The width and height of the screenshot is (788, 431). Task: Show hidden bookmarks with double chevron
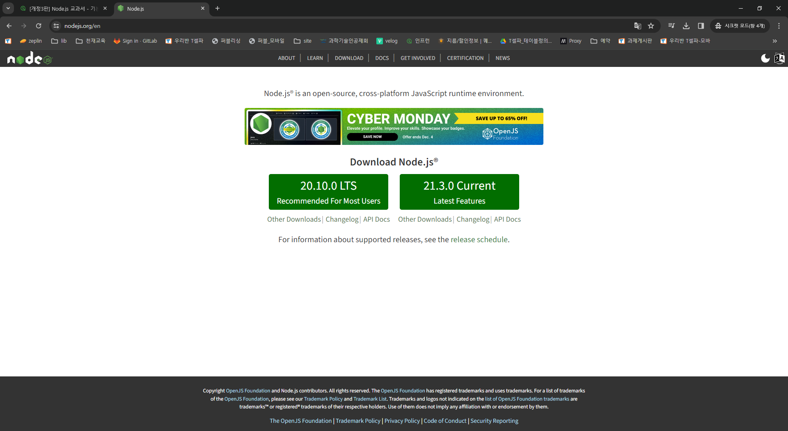(x=775, y=41)
